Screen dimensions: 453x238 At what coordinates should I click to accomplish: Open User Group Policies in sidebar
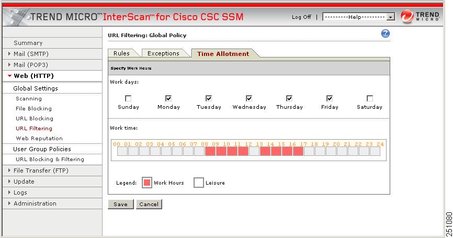(x=42, y=149)
